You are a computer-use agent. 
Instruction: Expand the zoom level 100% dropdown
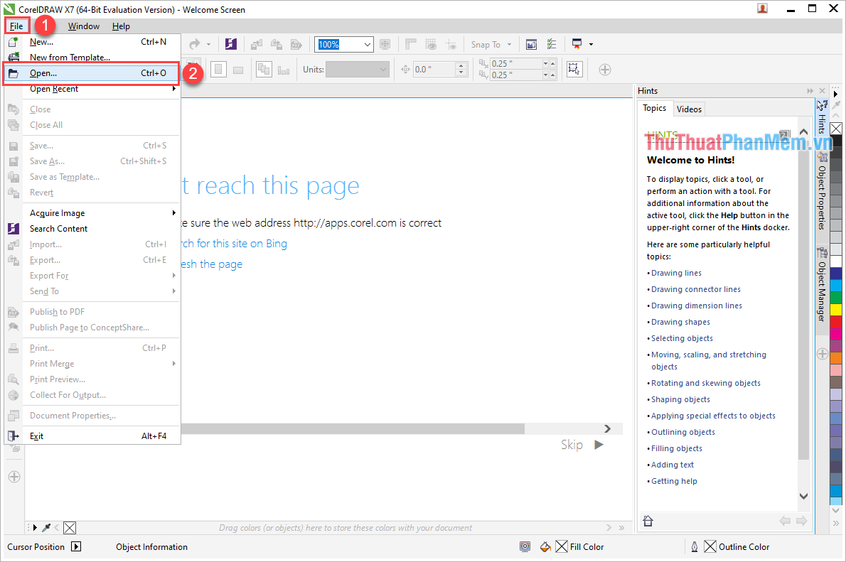pos(368,44)
